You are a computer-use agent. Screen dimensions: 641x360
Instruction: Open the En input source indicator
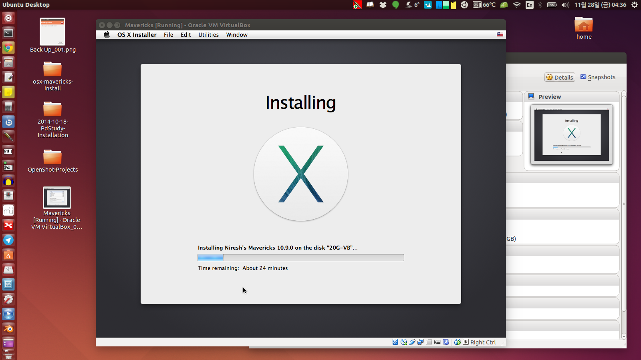click(530, 5)
